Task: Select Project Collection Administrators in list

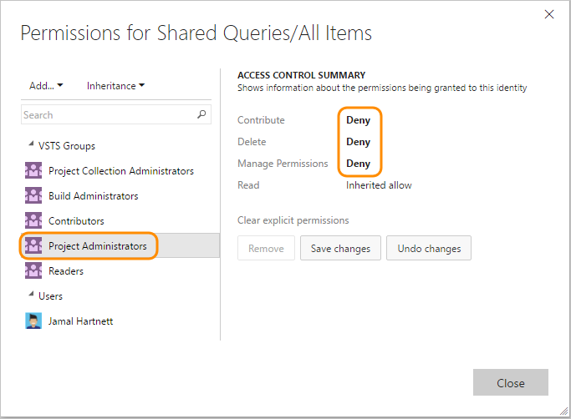Action: (x=120, y=170)
